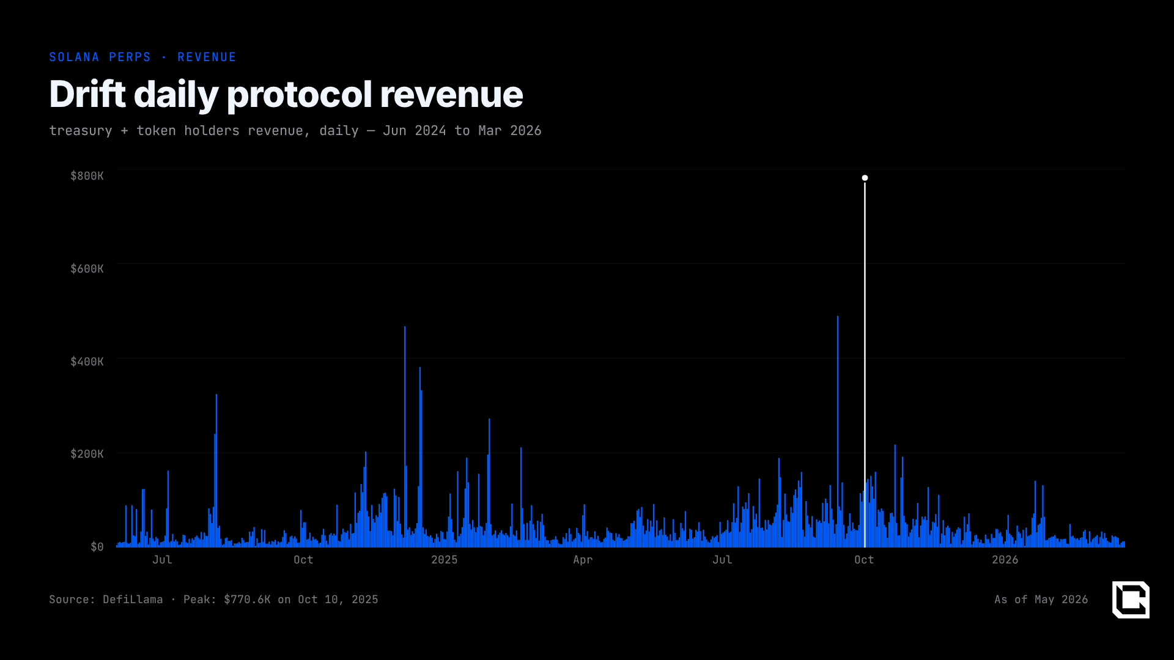The image size is (1174, 660).
Task: Click the 'Oct' x-axis label before 2025
Action: click(303, 560)
